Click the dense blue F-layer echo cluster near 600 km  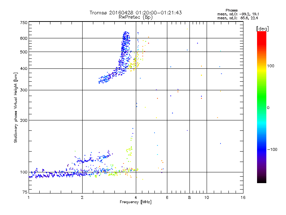coord(125,41)
